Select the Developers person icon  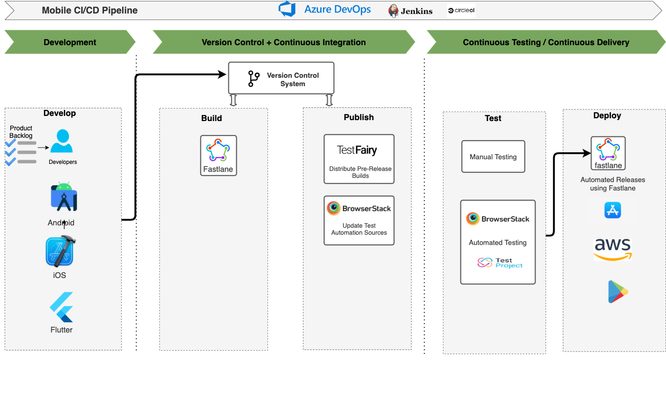(62, 141)
